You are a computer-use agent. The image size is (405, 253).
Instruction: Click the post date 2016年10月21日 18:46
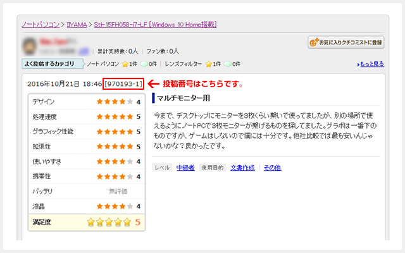point(65,84)
